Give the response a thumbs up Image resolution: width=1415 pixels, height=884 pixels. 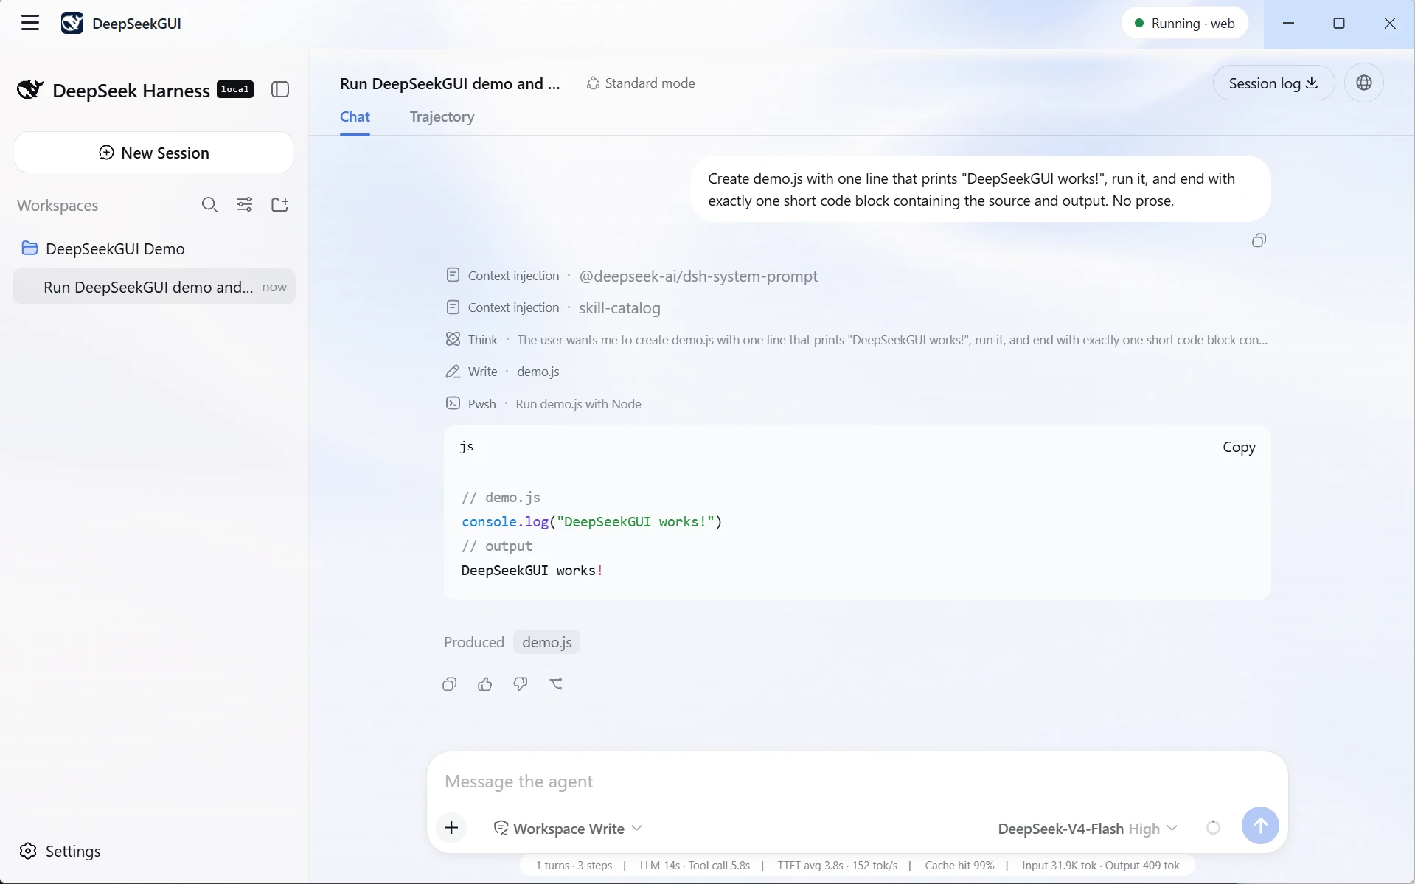point(484,684)
